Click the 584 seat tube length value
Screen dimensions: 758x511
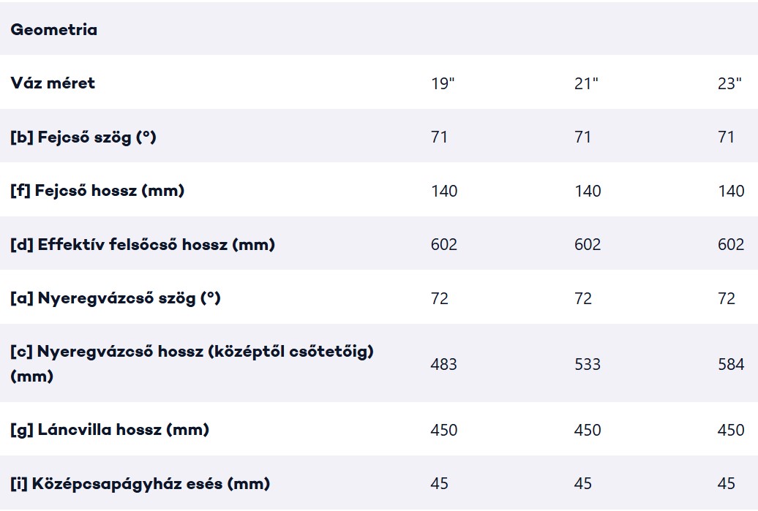731,363
